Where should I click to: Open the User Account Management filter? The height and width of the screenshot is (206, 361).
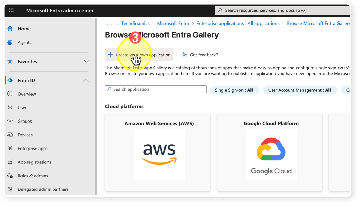(300, 90)
